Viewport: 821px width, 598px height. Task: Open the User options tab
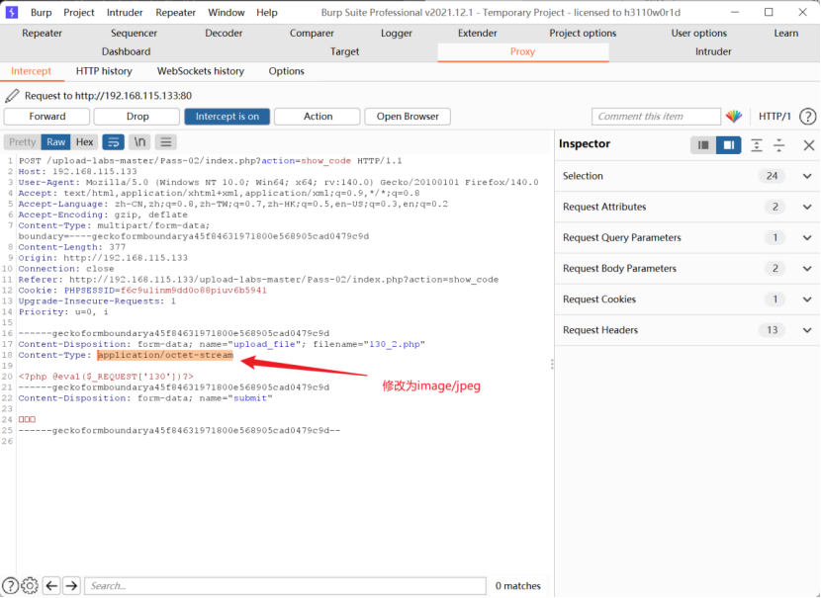click(x=699, y=33)
